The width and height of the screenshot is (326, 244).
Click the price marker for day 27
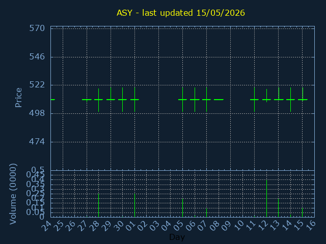pyautogui.click(x=87, y=100)
